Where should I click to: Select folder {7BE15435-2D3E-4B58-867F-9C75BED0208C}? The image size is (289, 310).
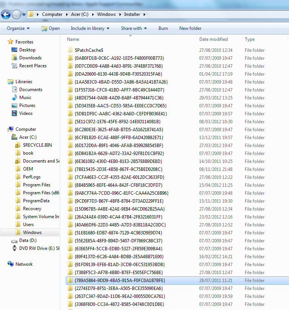click(119, 169)
